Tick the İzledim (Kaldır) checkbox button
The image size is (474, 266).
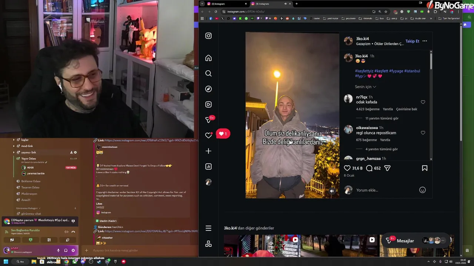tap(106, 221)
